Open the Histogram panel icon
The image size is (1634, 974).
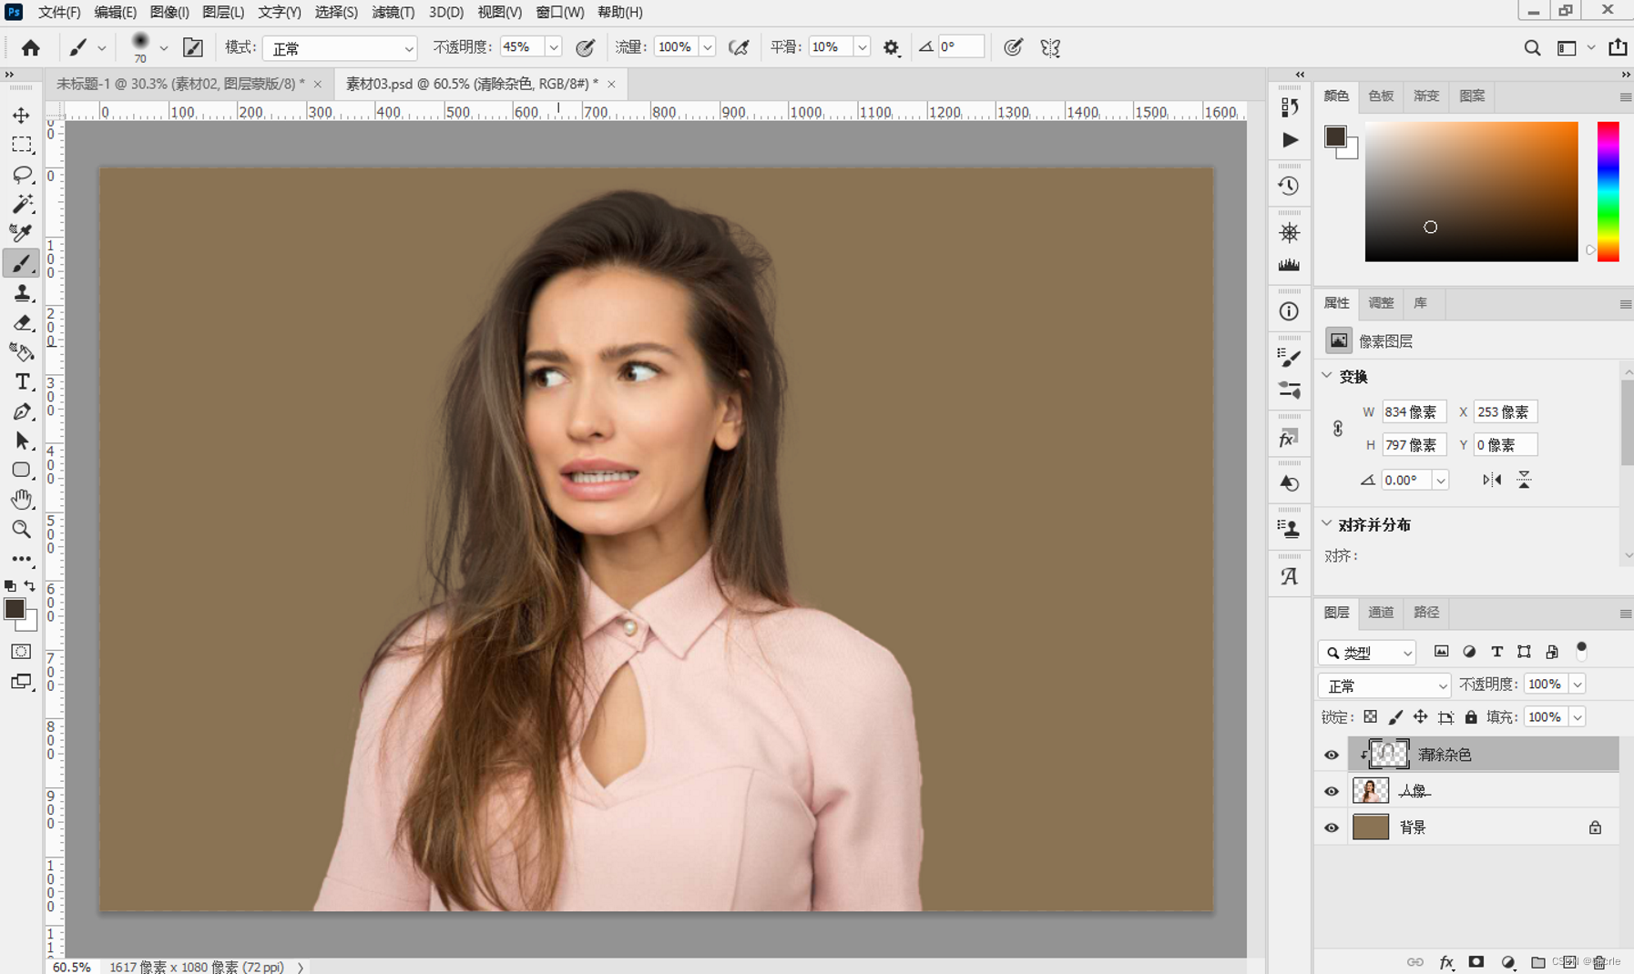click(1289, 265)
